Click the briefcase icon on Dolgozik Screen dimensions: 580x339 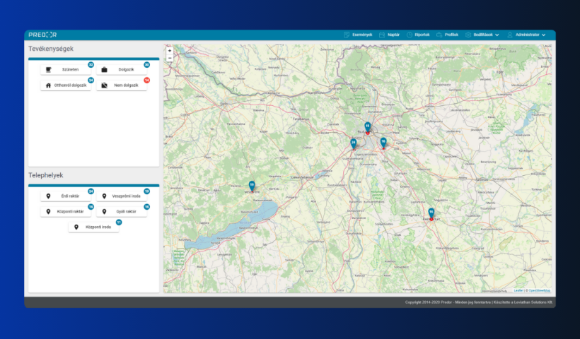[105, 70]
